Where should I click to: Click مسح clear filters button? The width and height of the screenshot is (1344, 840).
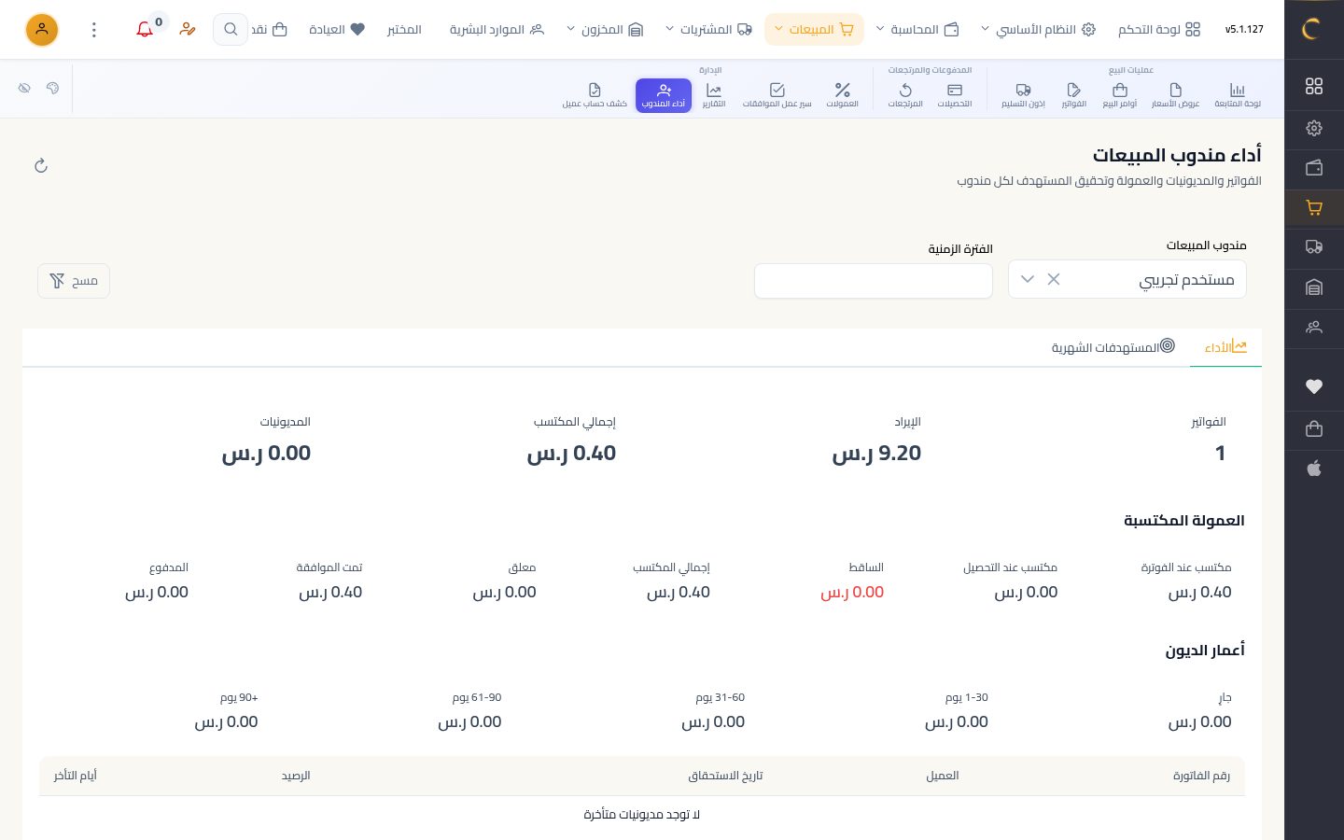click(74, 281)
